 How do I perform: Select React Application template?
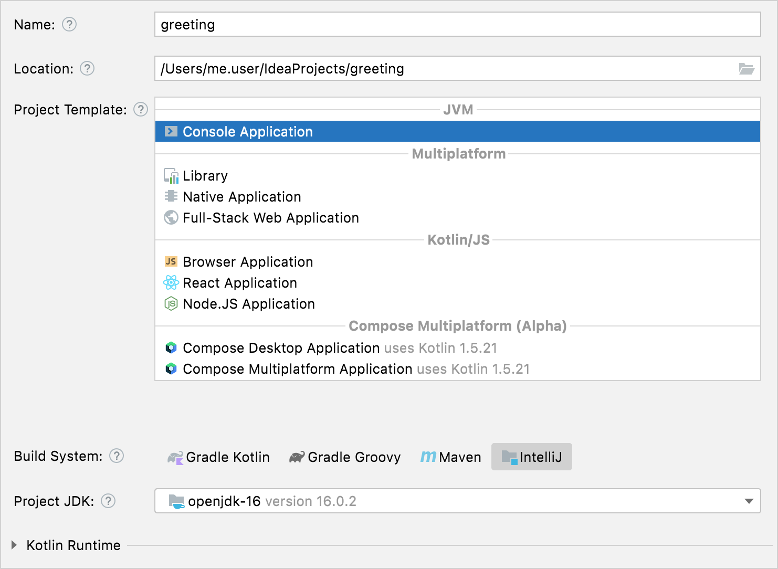[458, 282]
